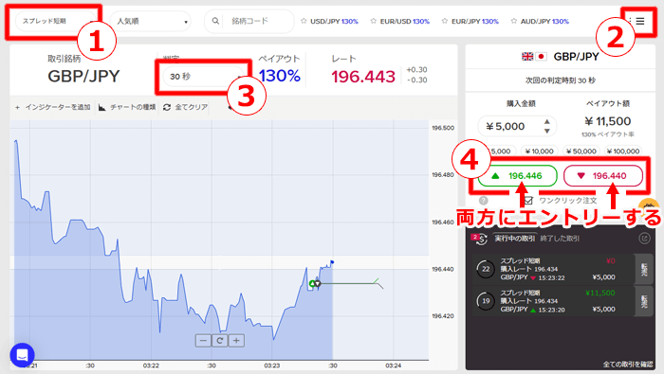Screen dimensions: 664x374
Task: Favorite EUR/JPY with star toggle
Action: click(x=445, y=21)
